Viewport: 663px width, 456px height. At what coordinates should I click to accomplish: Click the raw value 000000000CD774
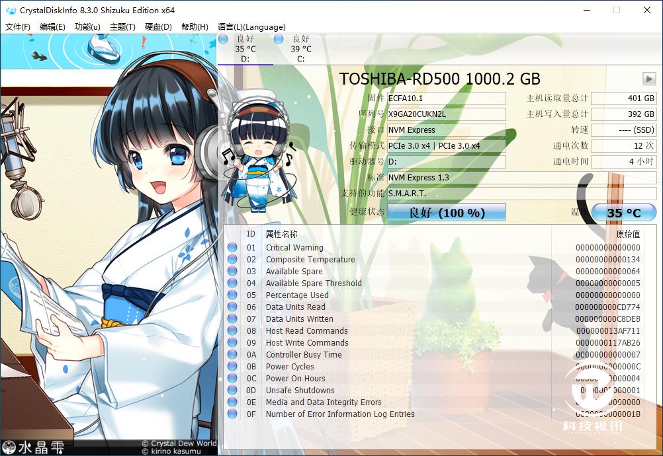click(607, 307)
